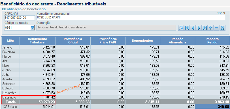This screenshot has width=230, height=109.
Task: Click the Pensão Alimentícia column header
Action: click(178, 41)
